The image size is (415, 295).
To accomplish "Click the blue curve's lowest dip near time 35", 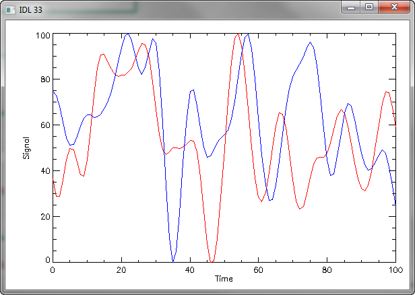I will (x=173, y=260).
